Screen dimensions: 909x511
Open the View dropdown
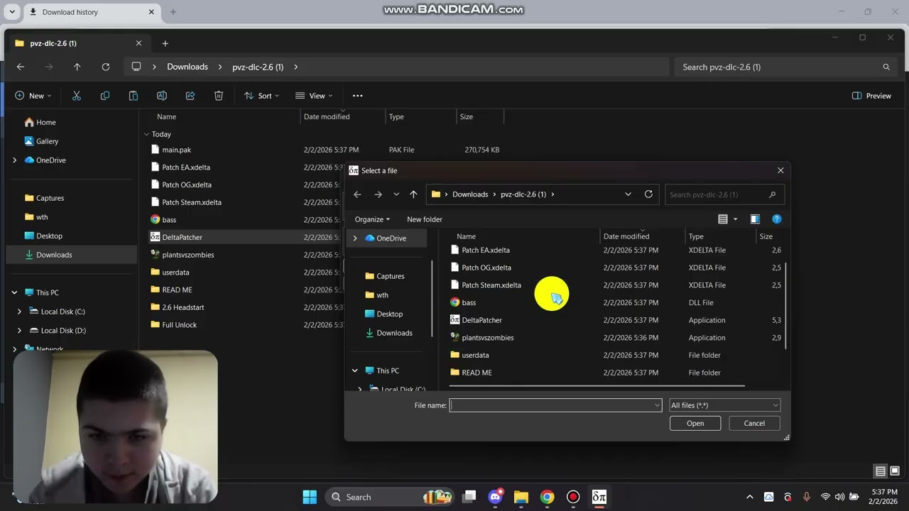(x=314, y=96)
